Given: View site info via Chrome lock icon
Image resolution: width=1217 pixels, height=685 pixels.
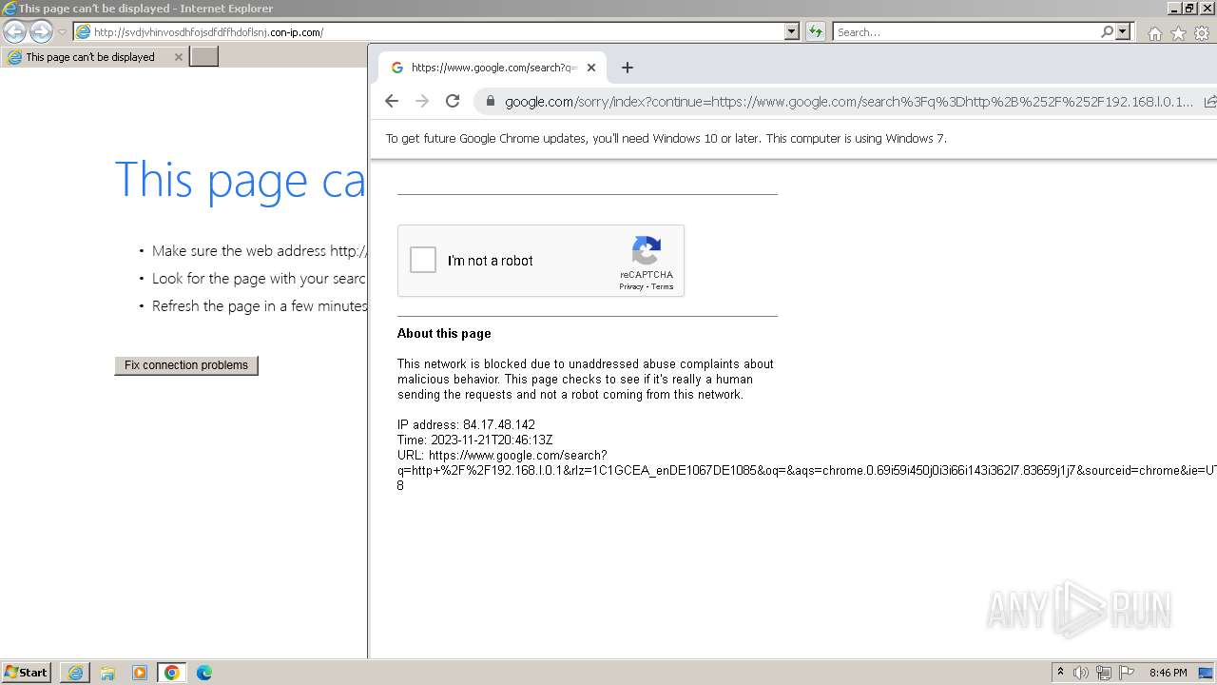Looking at the screenshot, I should point(490,101).
